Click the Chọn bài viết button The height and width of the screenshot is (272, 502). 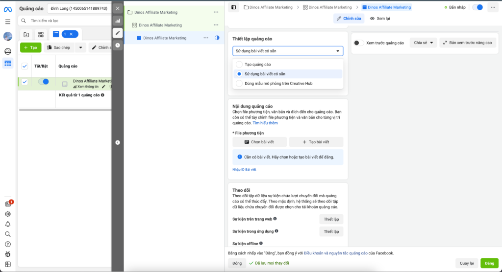point(259,142)
